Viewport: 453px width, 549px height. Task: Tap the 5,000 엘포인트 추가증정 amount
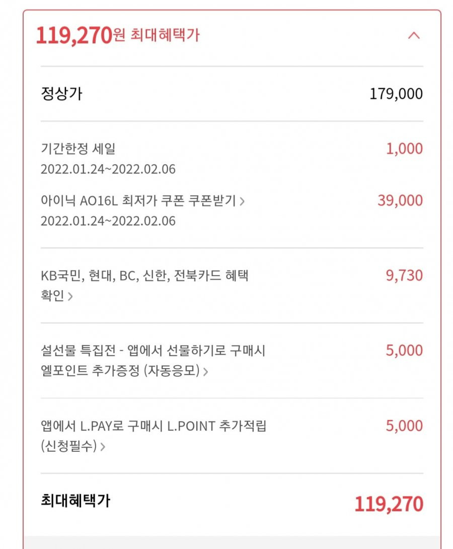point(404,351)
